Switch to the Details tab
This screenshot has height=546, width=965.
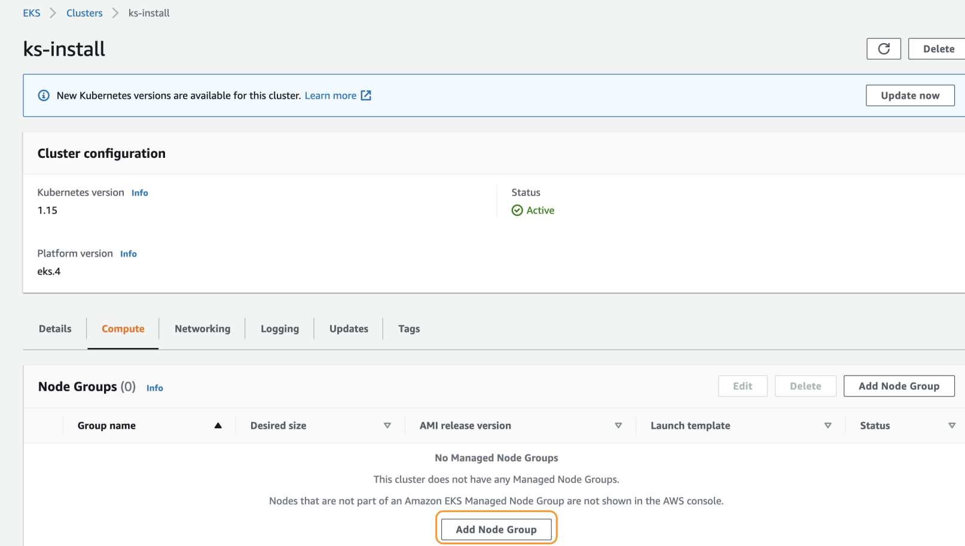[x=55, y=329]
